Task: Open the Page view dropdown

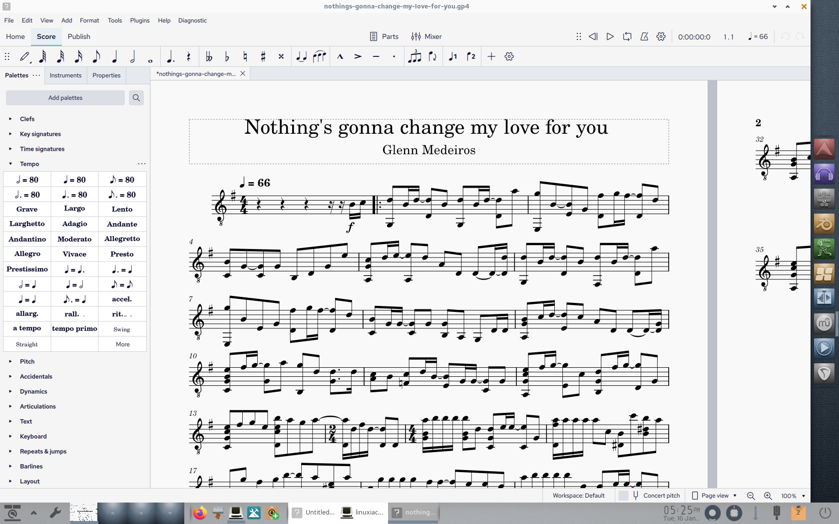Action: coord(714,496)
